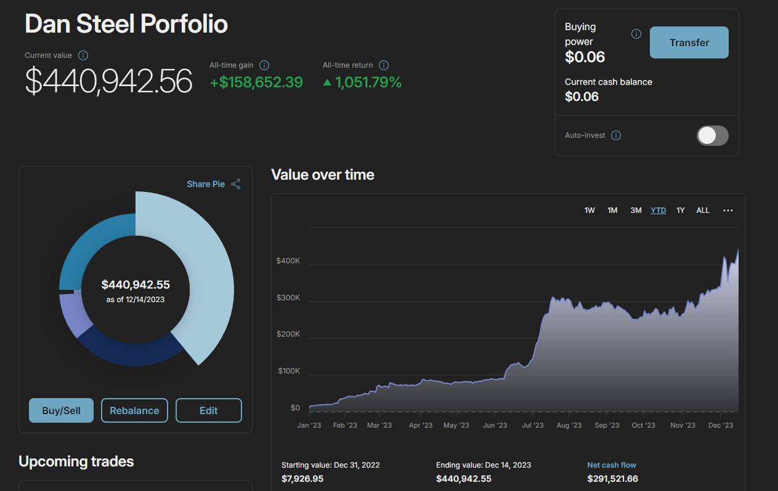778x491 pixels.
Task: Open the three-dot chart options menu
Action: pyautogui.click(x=728, y=210)
